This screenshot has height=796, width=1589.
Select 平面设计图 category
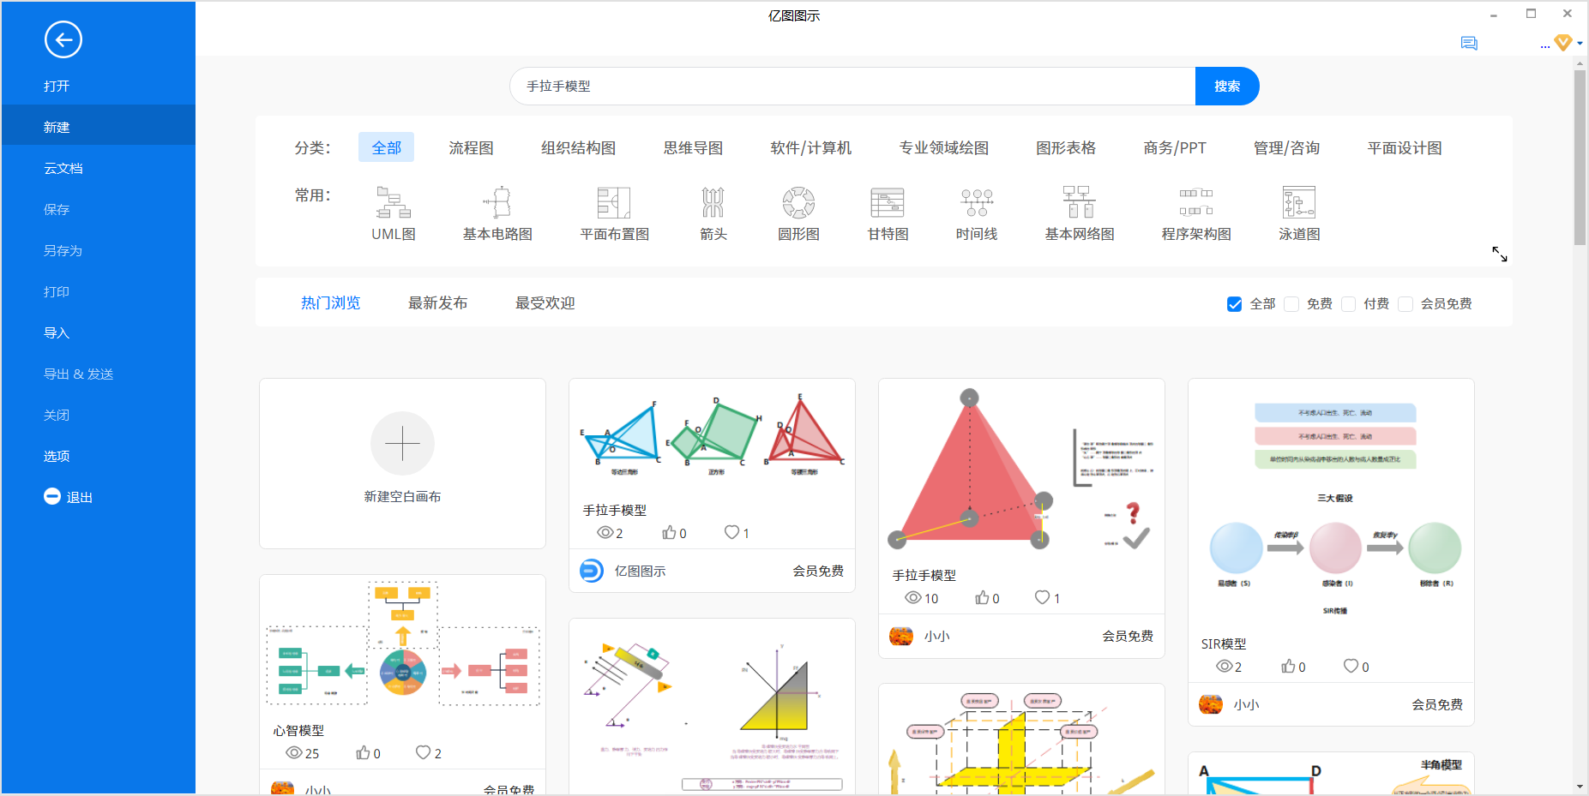coord(1405,147)
